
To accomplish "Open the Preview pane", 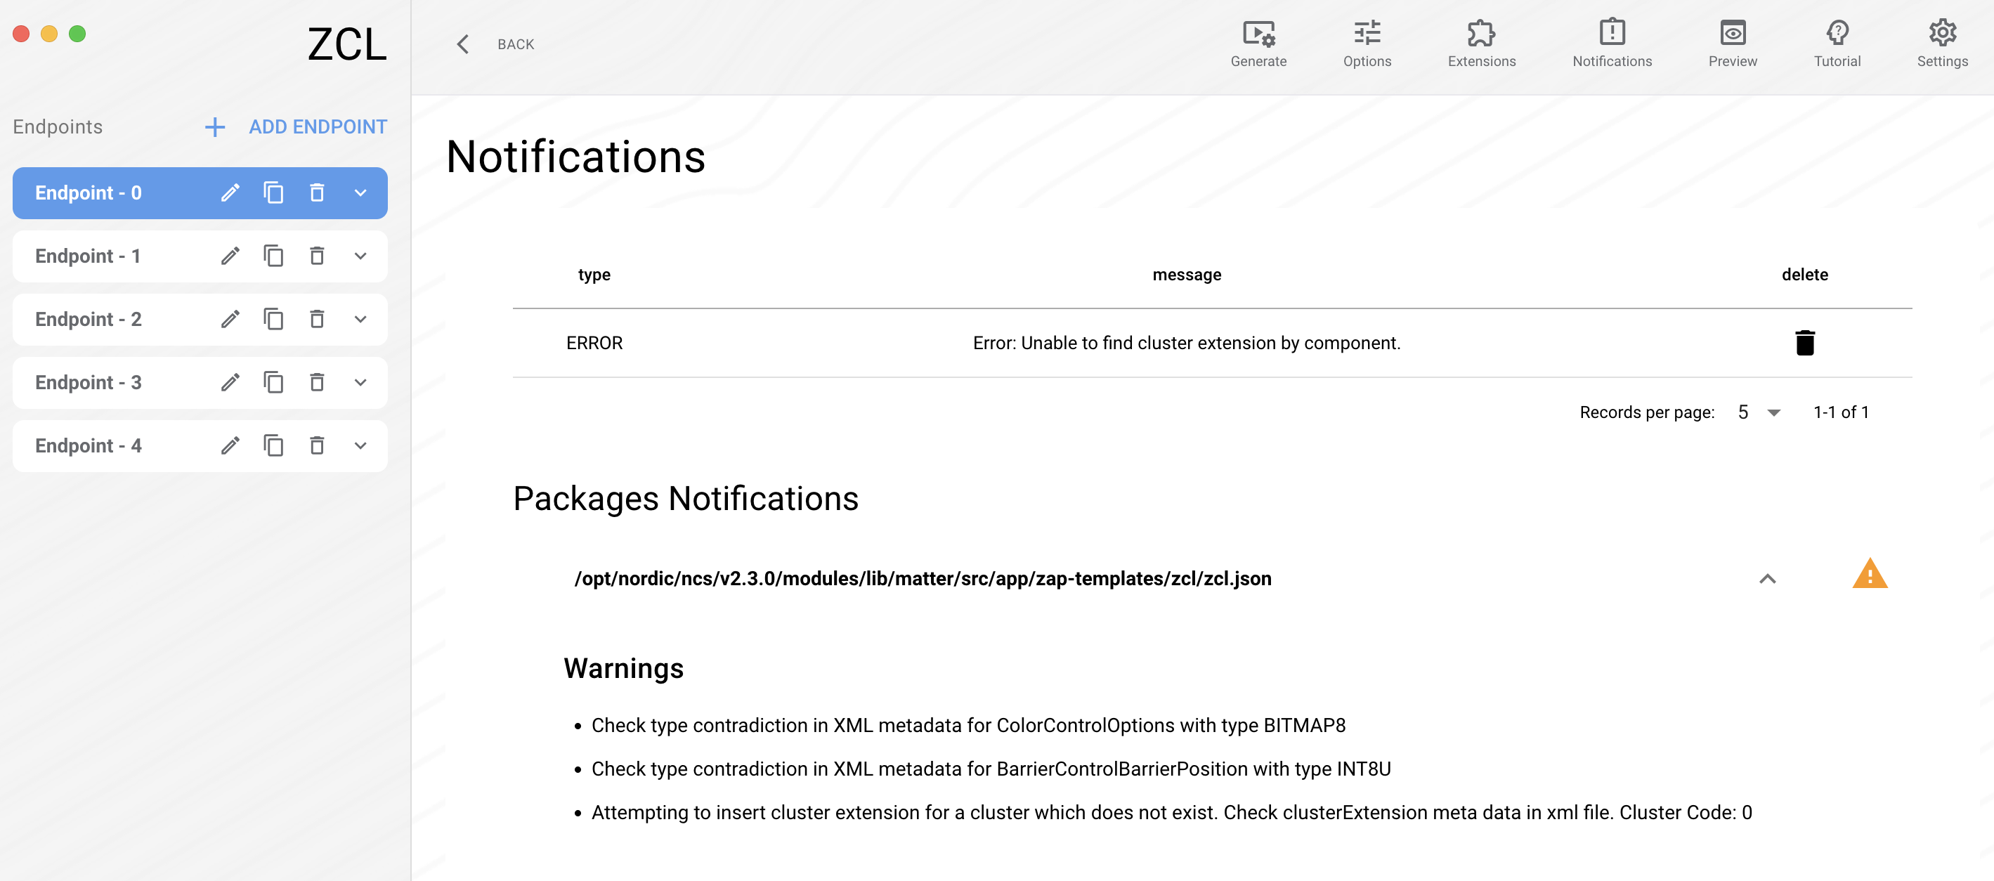I will tap(1733, 43).
